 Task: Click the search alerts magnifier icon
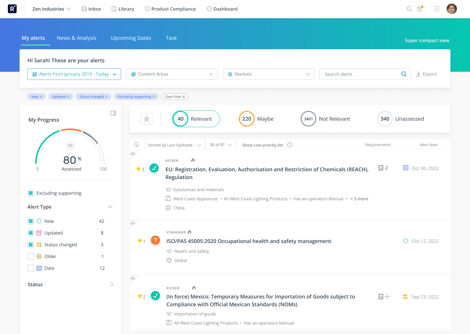tap(404, 74)
